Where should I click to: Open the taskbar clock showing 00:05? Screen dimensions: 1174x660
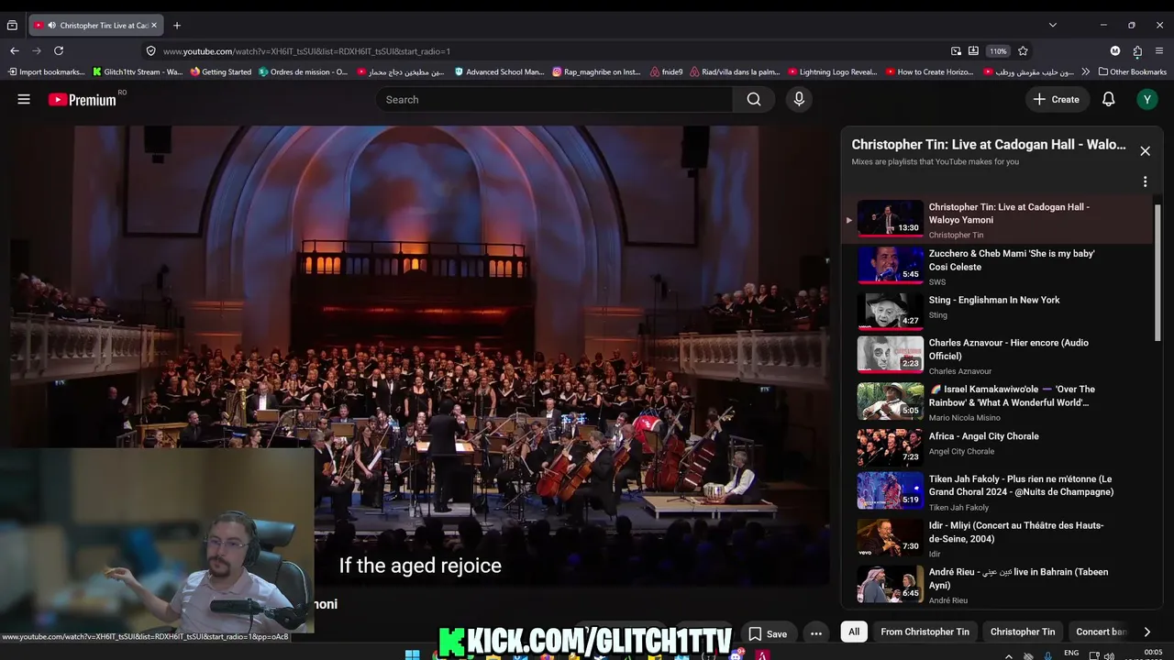1154,654
